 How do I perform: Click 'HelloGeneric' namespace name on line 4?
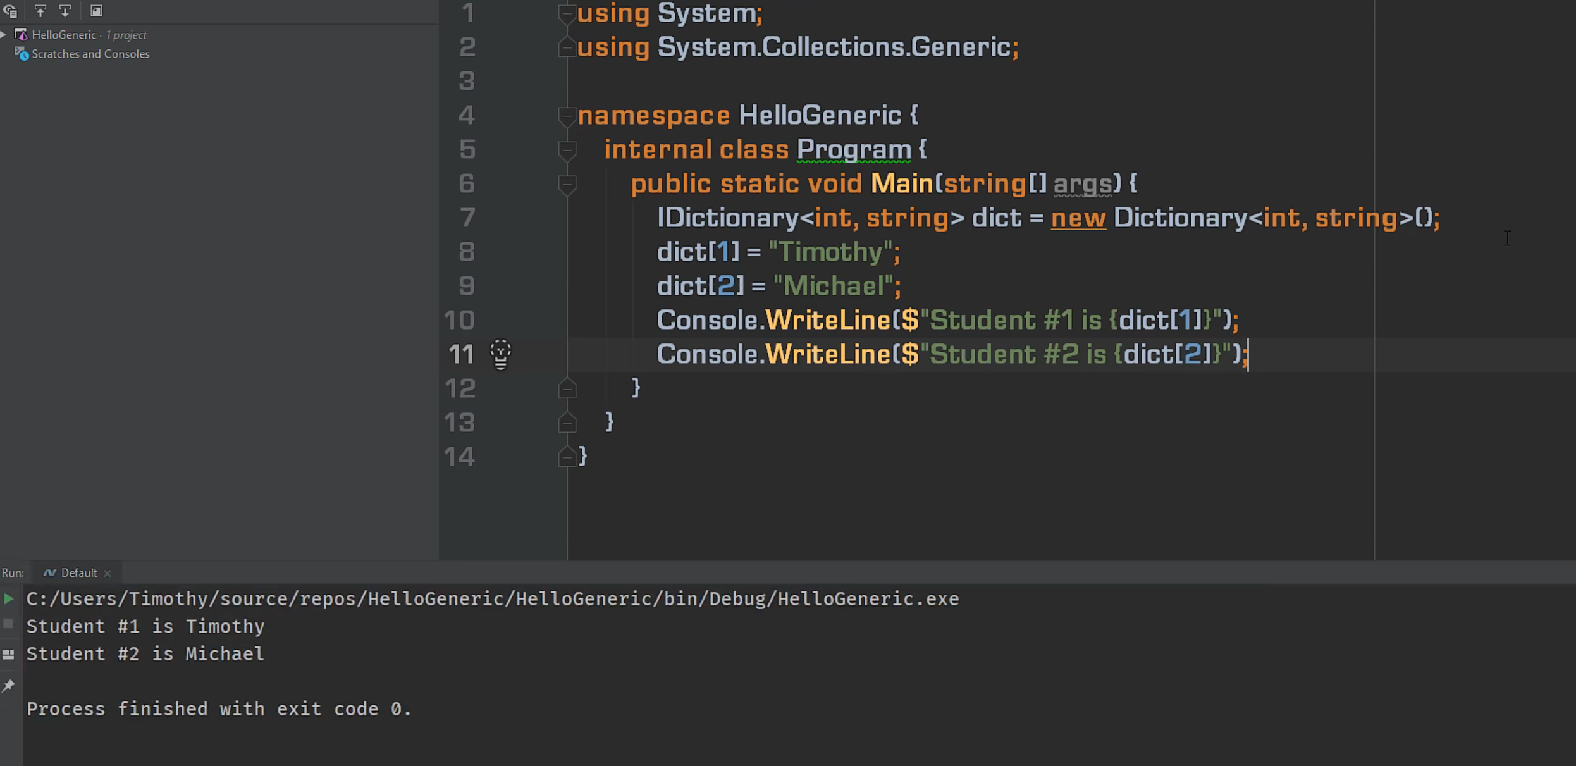pyautogui.click(x=820, y=116)
